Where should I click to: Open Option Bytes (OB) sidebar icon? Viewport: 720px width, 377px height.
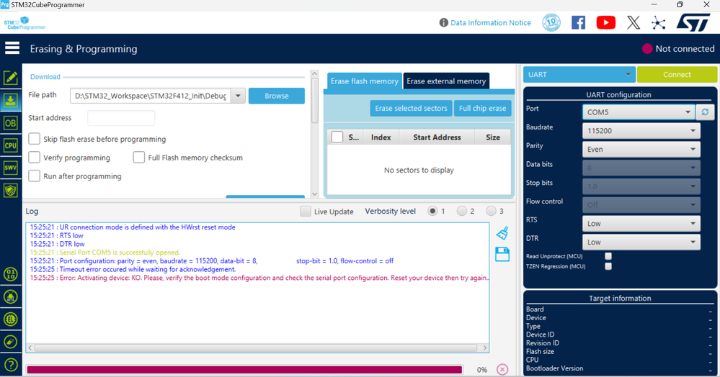[x=11, y=123]
